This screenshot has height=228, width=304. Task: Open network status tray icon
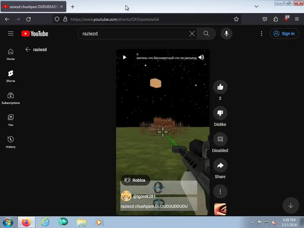[267, 222]
